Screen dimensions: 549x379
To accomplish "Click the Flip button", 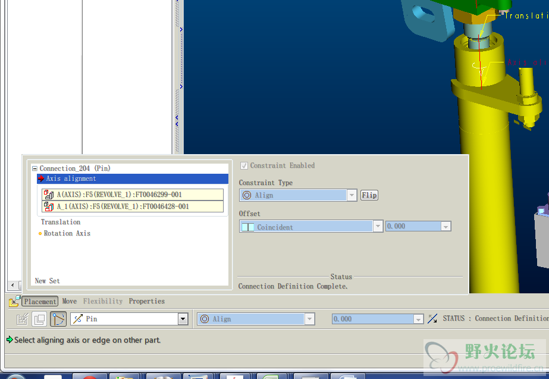I will (x=369, y=195).
